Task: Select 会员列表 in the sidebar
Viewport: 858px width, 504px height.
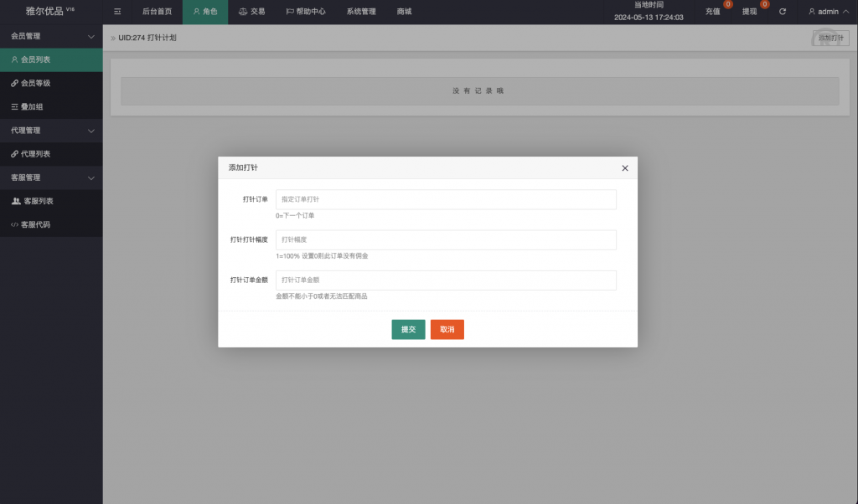Action: [x=35, y=60]
